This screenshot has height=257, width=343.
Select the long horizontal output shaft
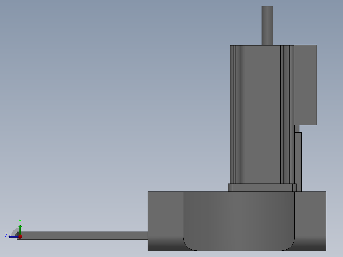(x=82, y=236)
